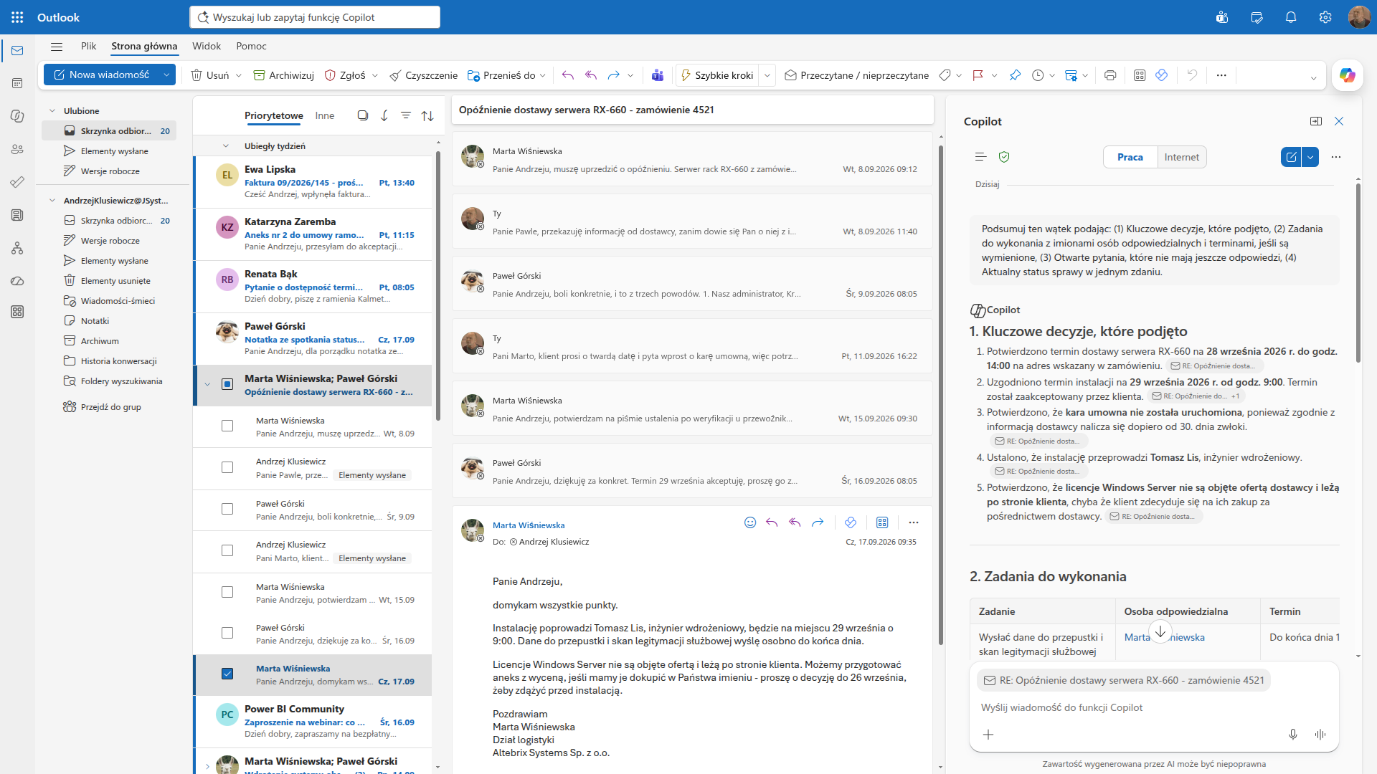Click Przejdź do grup link
Screen dimensions: 1377x774
110,407
